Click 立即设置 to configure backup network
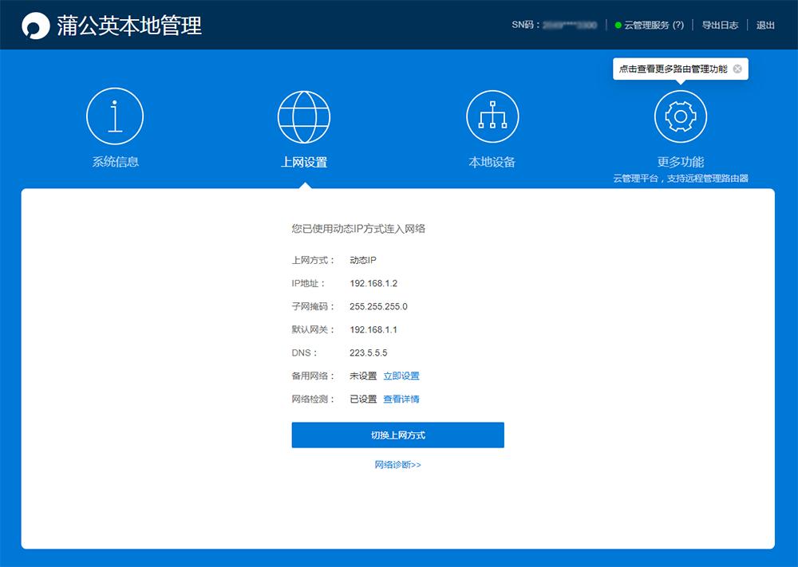Screen dimensions: 798x567 tap(403, 376)
